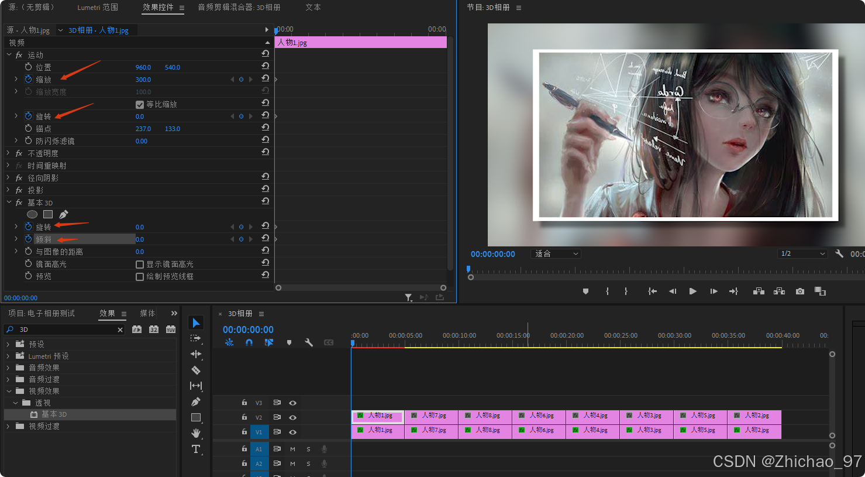Play the program monitor

tap(693, 291)
